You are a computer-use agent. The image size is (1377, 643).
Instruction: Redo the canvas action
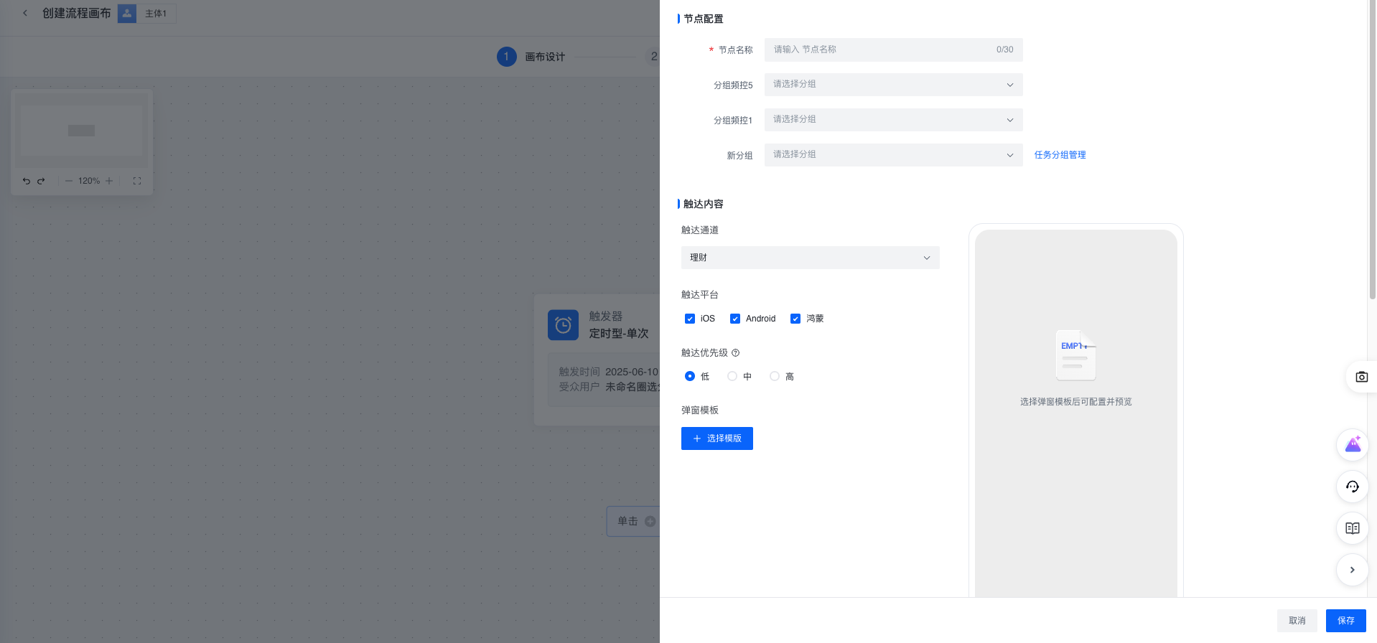[41, 181]
